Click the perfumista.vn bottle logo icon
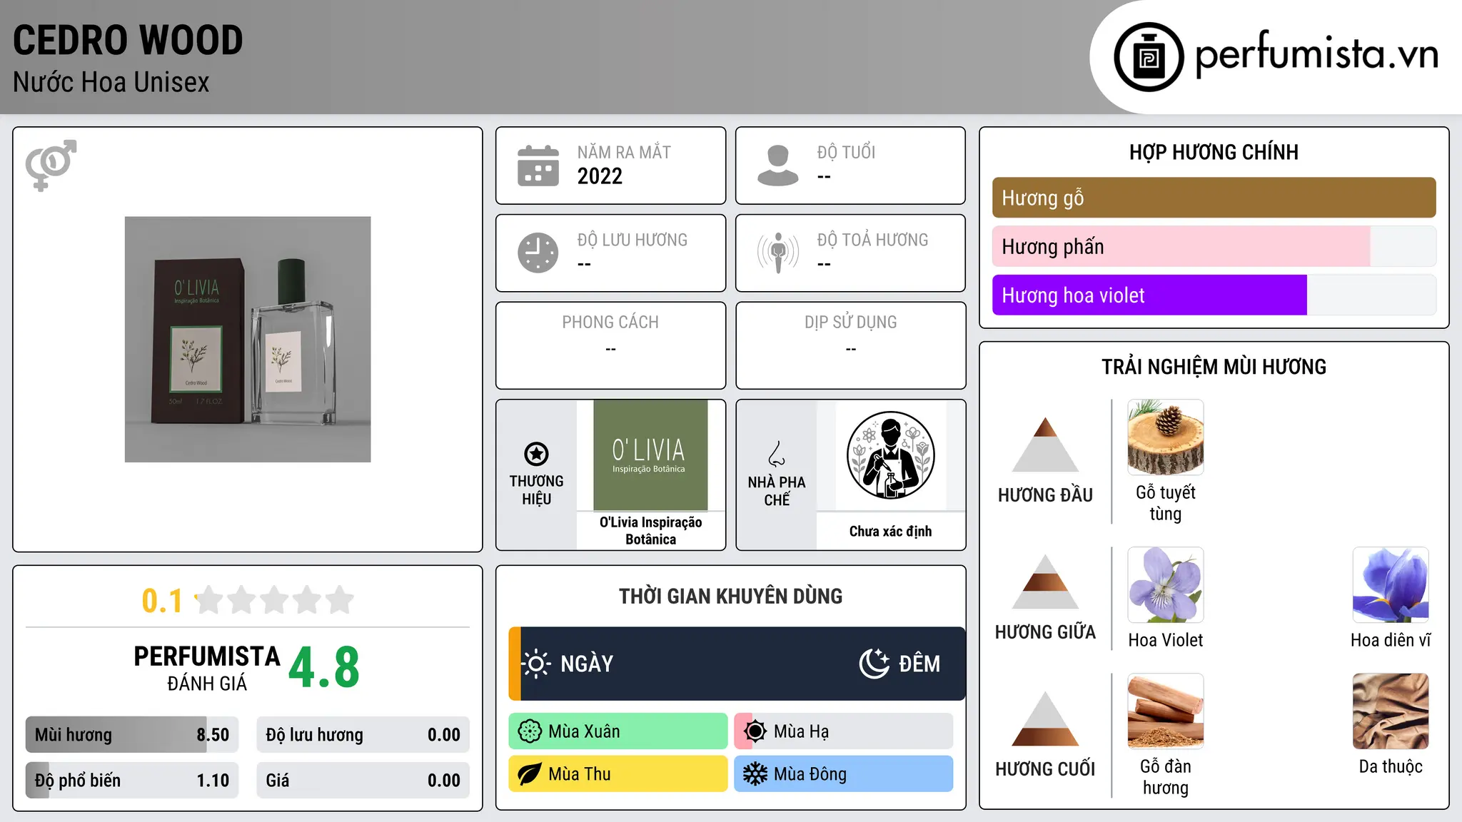1462x822 pixels. [x=1149, y=57]
